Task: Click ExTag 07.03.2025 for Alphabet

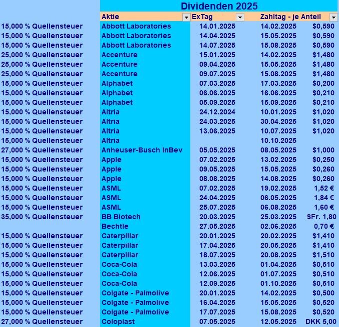Action: click(217, 83)
